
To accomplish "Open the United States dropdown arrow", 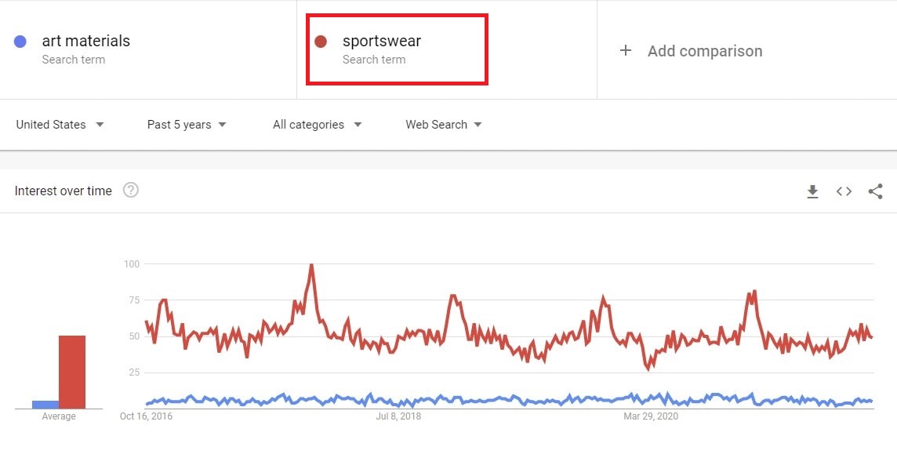I will (100, 124).
